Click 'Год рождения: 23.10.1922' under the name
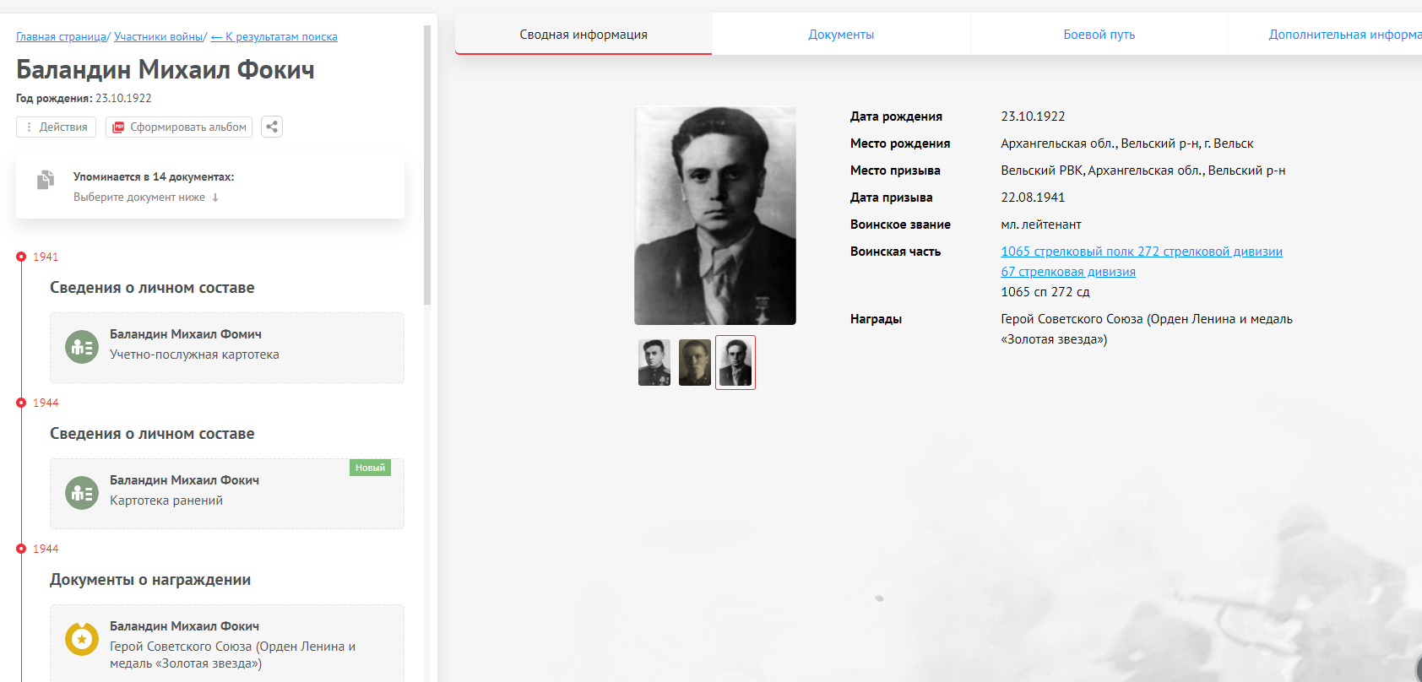1422x682 pixels. [84, 99]
